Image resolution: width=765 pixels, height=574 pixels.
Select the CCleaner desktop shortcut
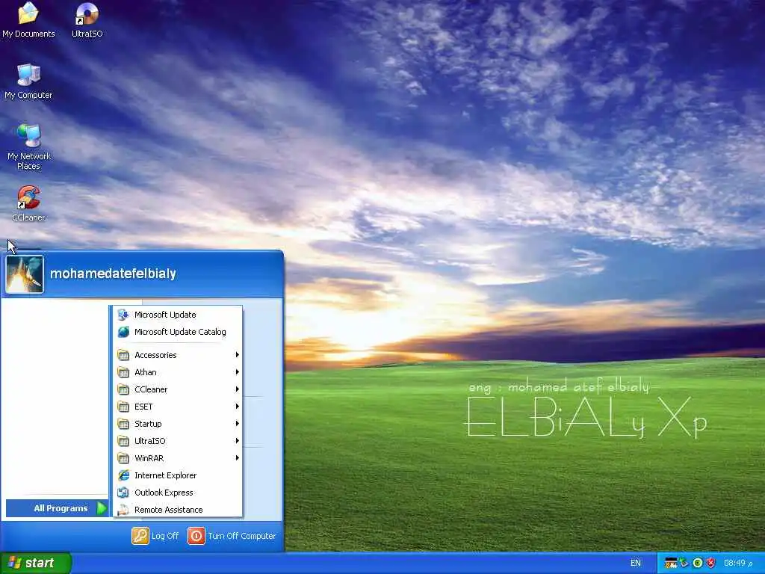pos(28,203)
